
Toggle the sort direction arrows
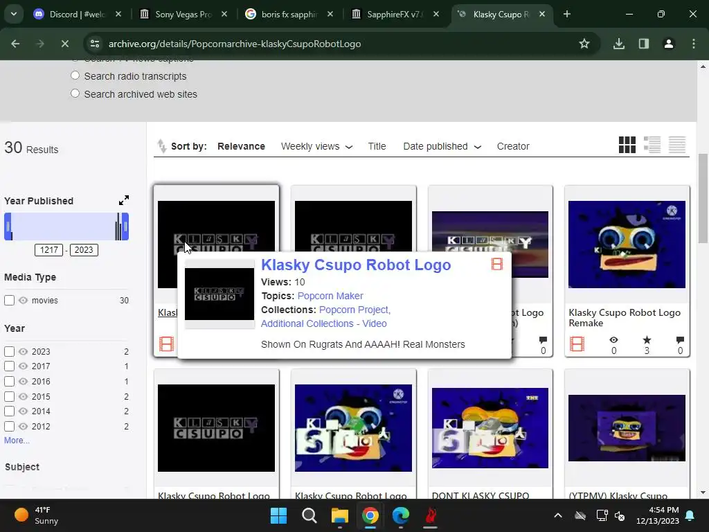point(161,145)
